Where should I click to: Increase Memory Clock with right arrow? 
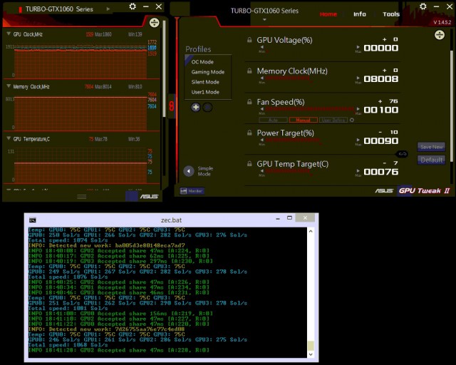click(358, 78)
